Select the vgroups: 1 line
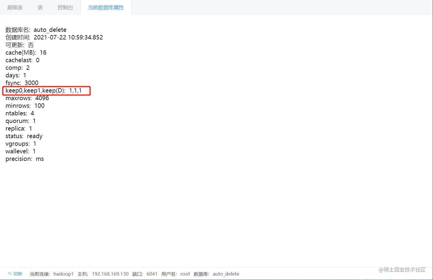 click(x=21, y=144)
